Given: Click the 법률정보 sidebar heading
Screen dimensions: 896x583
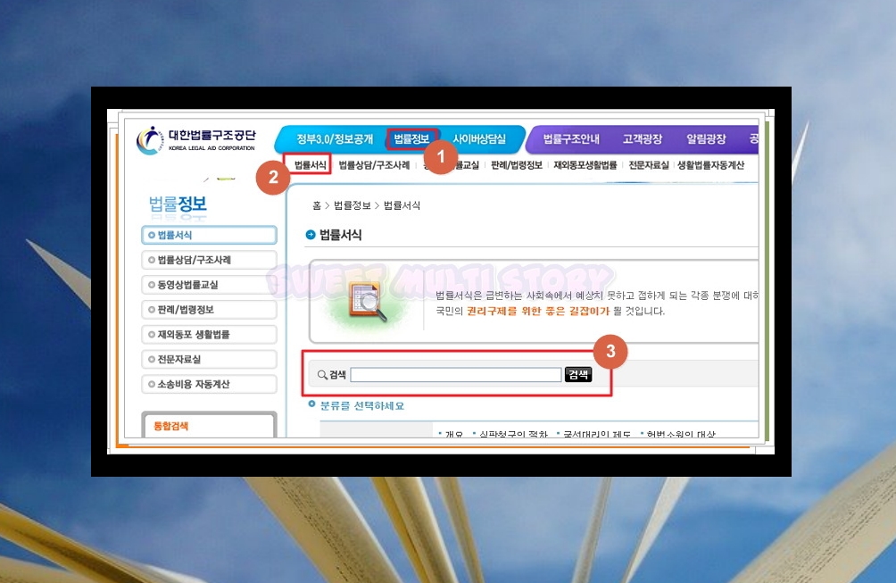Looking at the screenshot, I should click(x=178, y=204).
